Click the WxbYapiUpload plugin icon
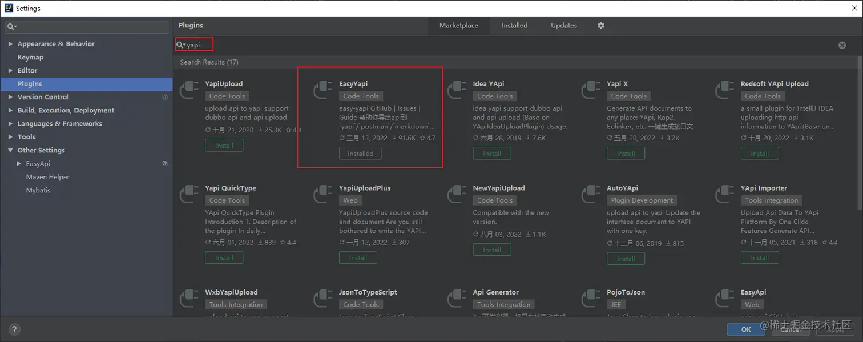This screenshot has width=863, height=342. pyautogui.click(x=189, y=299)
